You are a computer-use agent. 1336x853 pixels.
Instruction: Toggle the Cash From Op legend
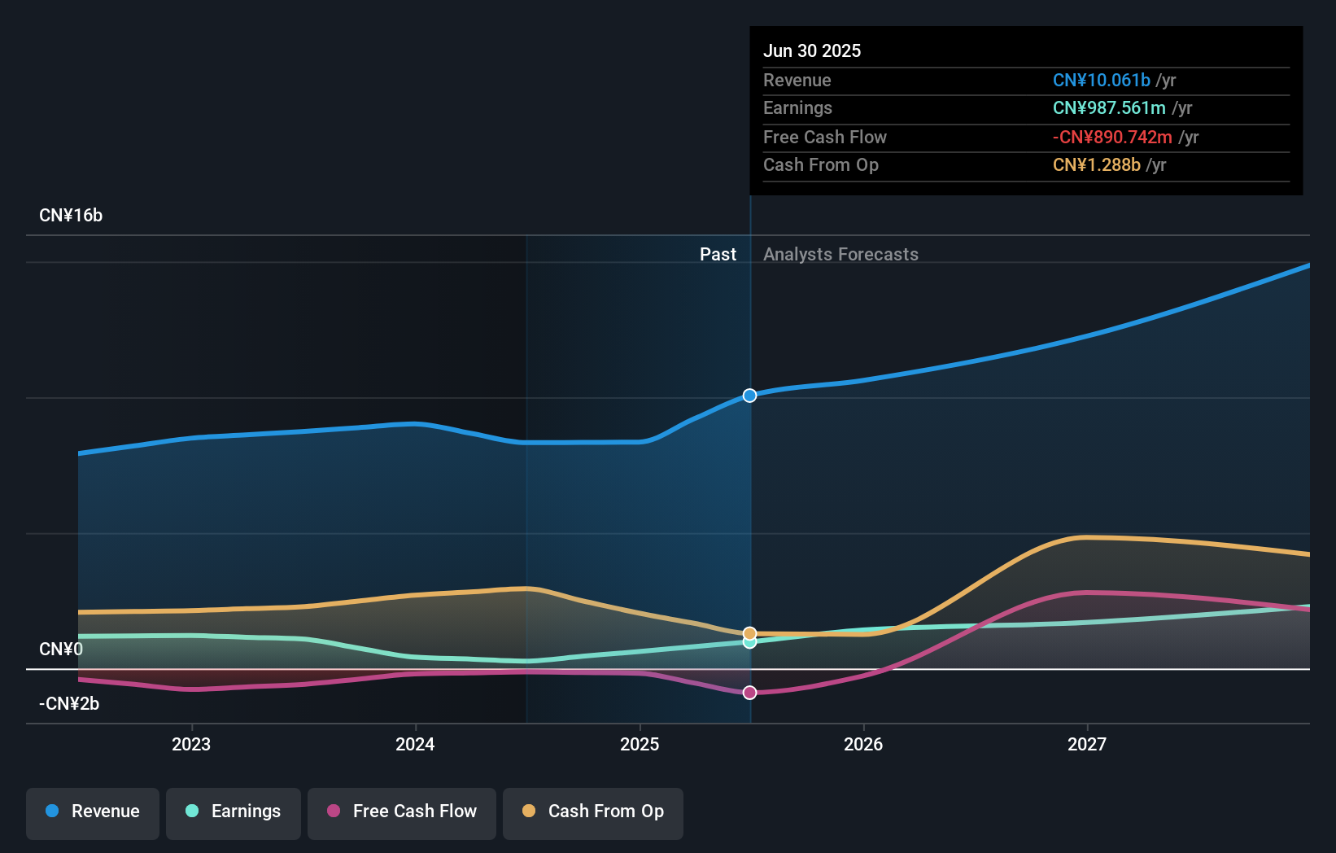click(593, 813)
